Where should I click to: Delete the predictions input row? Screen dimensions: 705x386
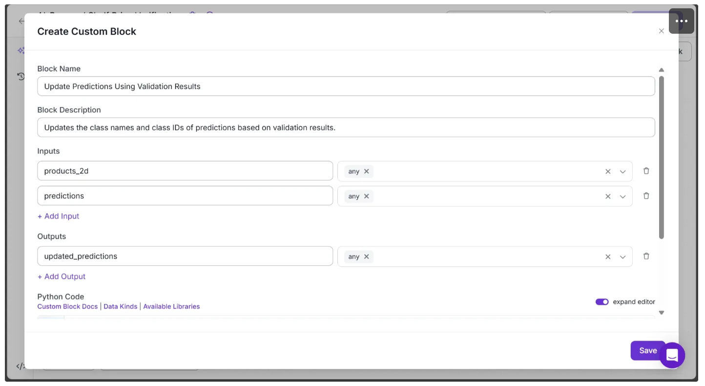pyautogui.click(x=646, y=196)
